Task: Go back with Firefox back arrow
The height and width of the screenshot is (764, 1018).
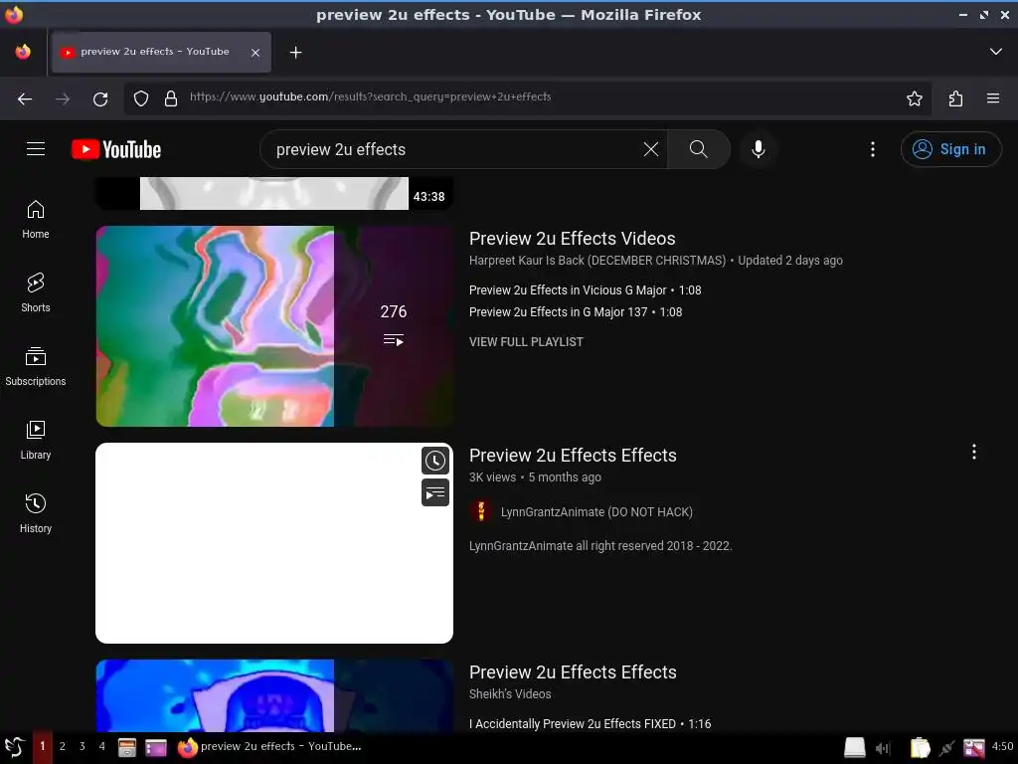Action: point(25,98)
